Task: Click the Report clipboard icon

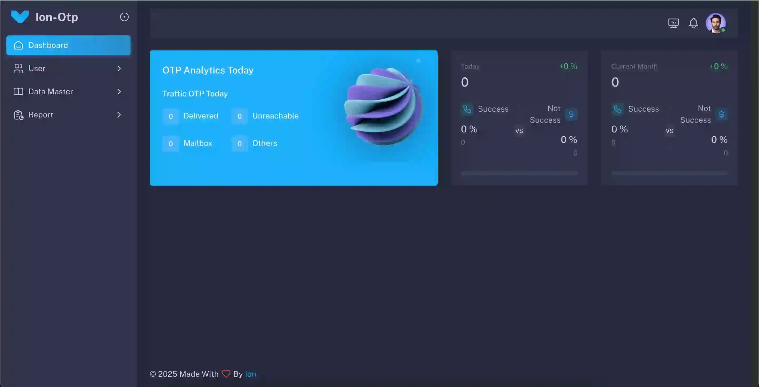Action: 18,115
